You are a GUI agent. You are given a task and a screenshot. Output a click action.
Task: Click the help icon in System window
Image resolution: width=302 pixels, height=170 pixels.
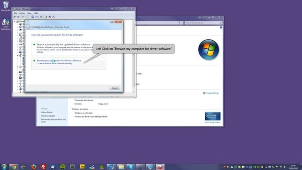221,27
